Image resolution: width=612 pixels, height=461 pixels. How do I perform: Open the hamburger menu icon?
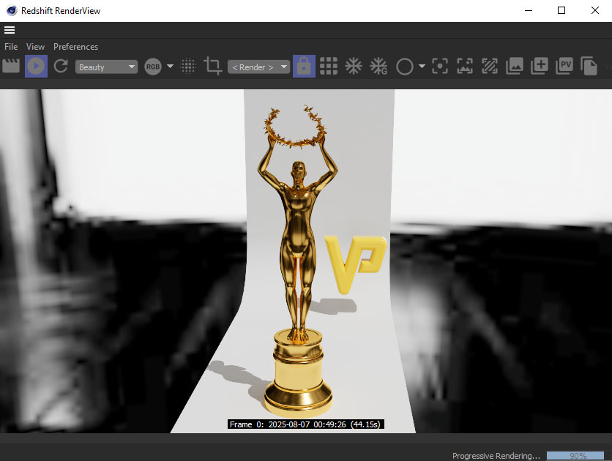(x=10, y=30)
